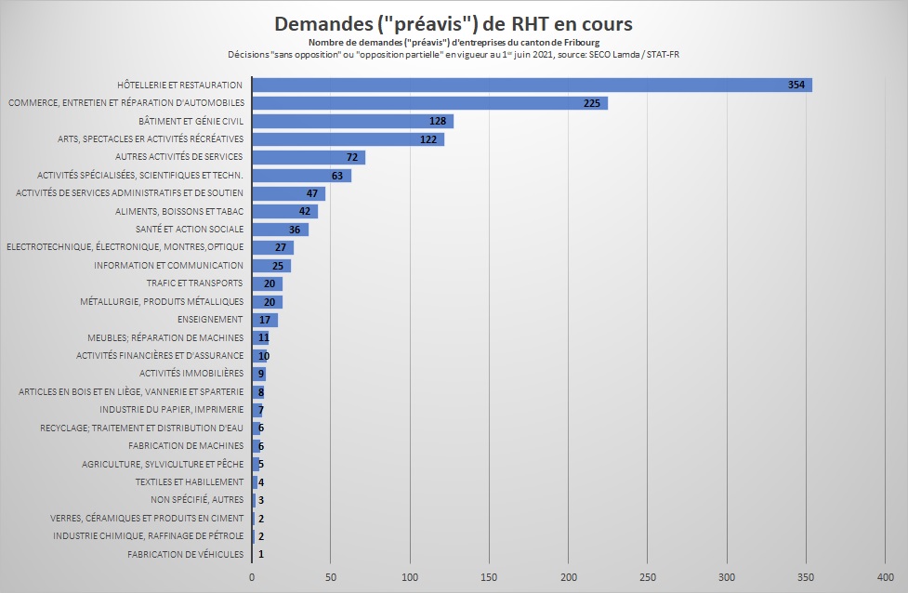
Task: Select the Enseignement bar showing 17
Action: (x=264, y=320)
